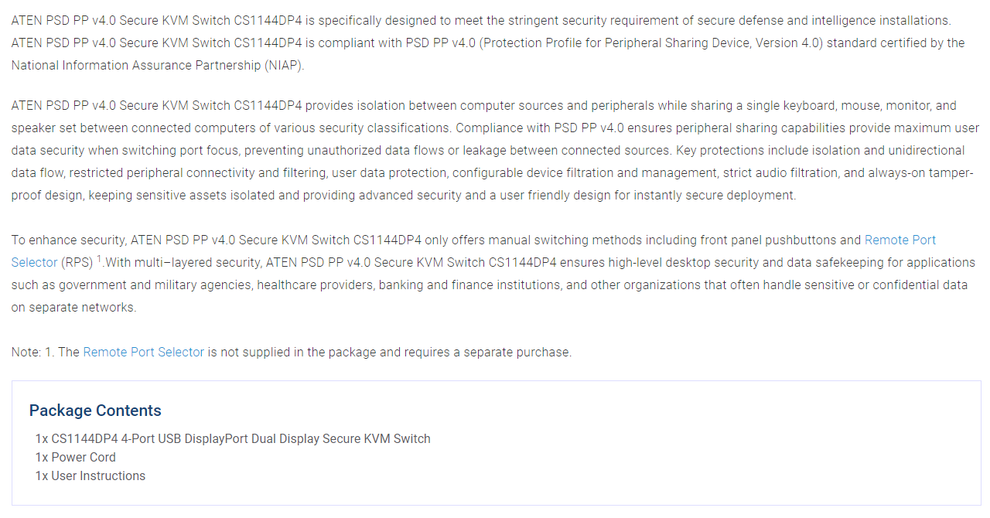Screen dimensions: 990x518
Task: Click the 'National Information Assurance Partnership (NIAP)' text
Action: 158,66
